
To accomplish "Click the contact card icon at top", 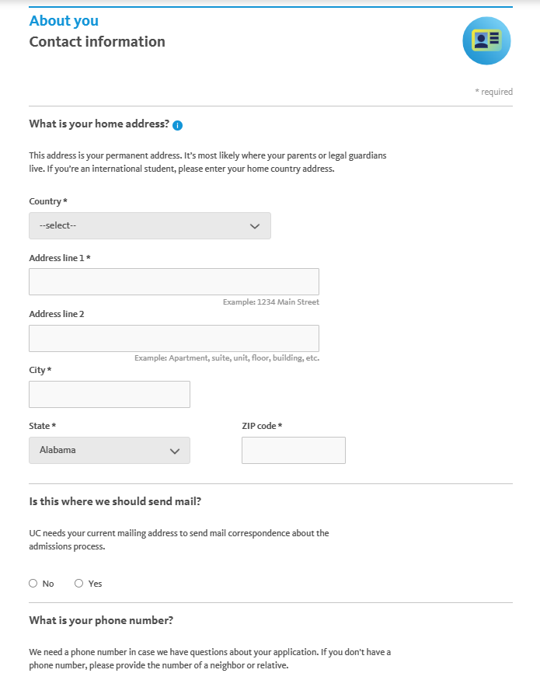I will tap(486, 40).
